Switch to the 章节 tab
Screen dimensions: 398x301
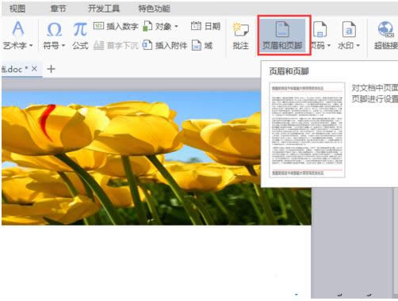coord(58,9)
